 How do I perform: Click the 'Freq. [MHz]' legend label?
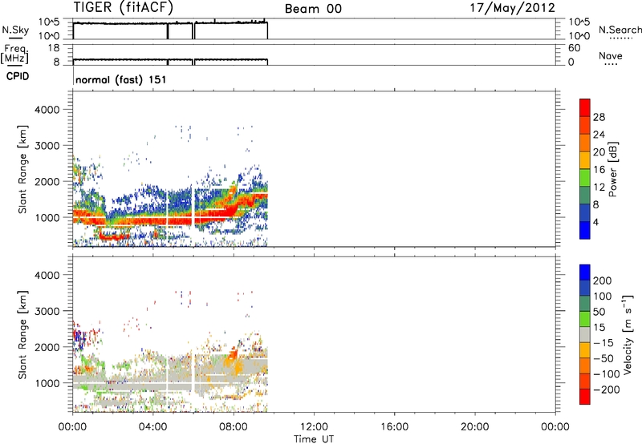(14, 54)
